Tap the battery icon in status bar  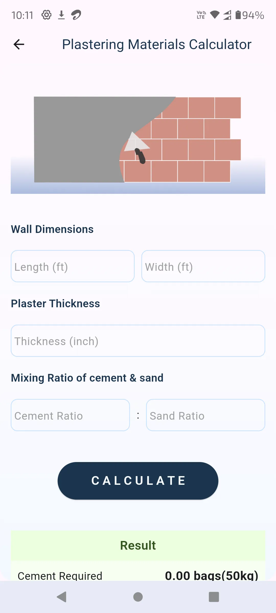tap(238, 15)
